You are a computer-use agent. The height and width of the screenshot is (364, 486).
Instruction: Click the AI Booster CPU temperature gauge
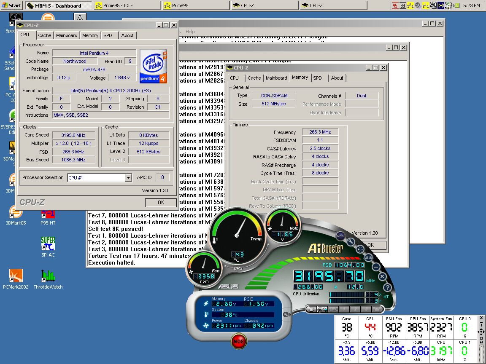click(237, 236)
